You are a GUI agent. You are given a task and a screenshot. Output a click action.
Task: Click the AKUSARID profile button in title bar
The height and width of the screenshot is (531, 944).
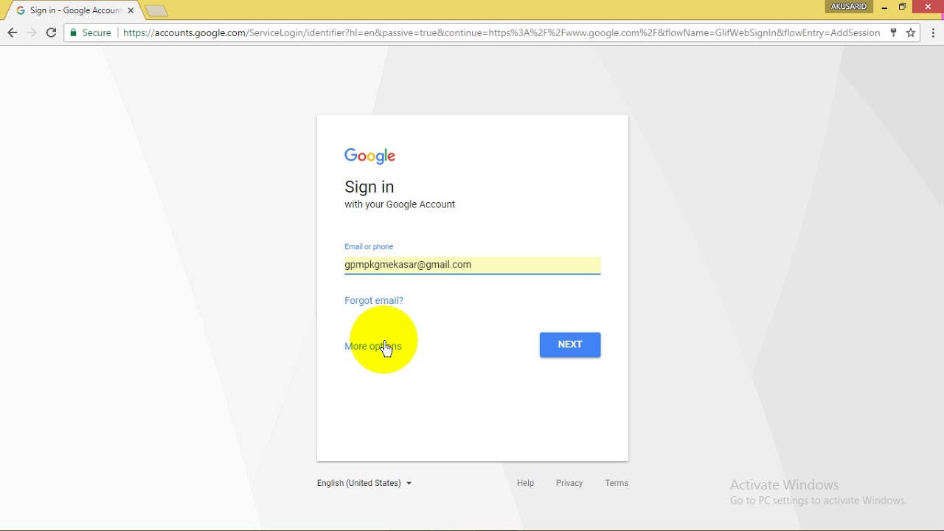pyautogui.click(x=849, y=7)
